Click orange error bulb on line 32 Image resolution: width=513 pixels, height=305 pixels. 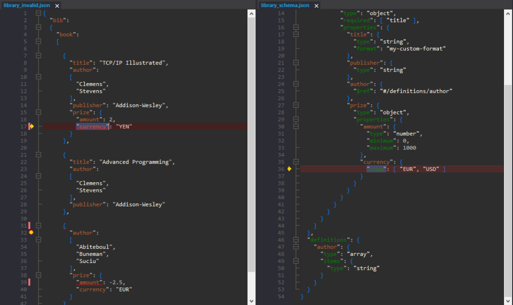[31, 232]
